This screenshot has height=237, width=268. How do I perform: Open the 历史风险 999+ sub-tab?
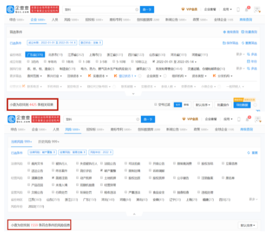click(x=48, y=142)
